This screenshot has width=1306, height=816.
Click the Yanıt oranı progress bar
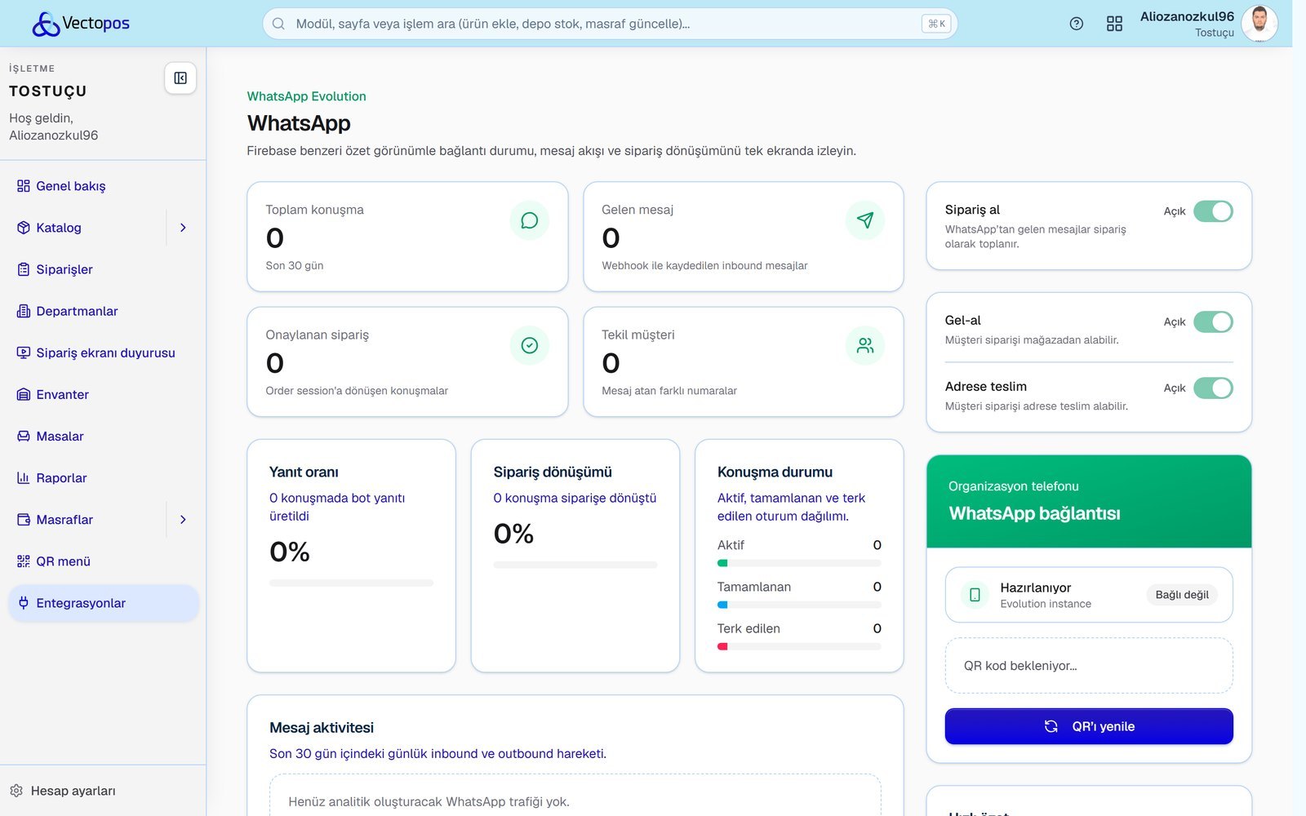pos(352,583)
